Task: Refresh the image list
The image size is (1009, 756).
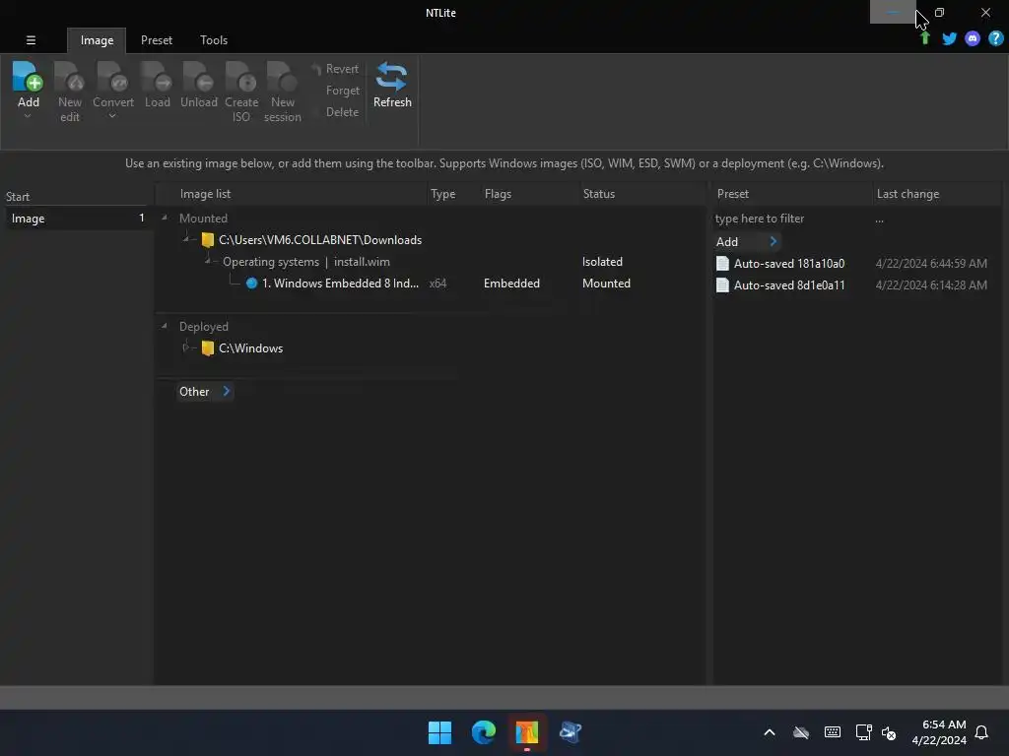Action: (392, 85)
